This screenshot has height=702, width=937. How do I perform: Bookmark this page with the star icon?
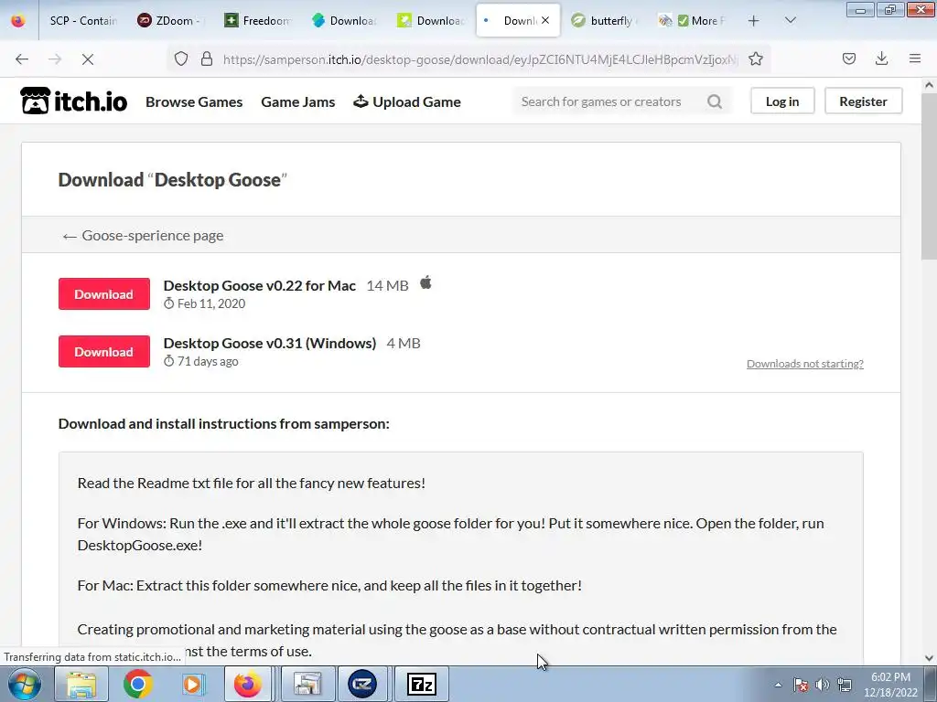(x=755, y=58)
